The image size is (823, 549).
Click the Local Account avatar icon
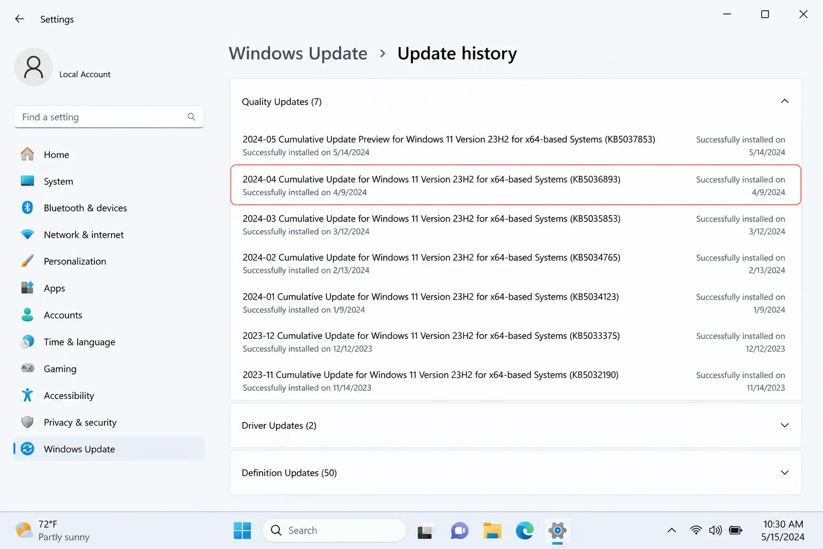pyautogui.click(x=33, y=68)
